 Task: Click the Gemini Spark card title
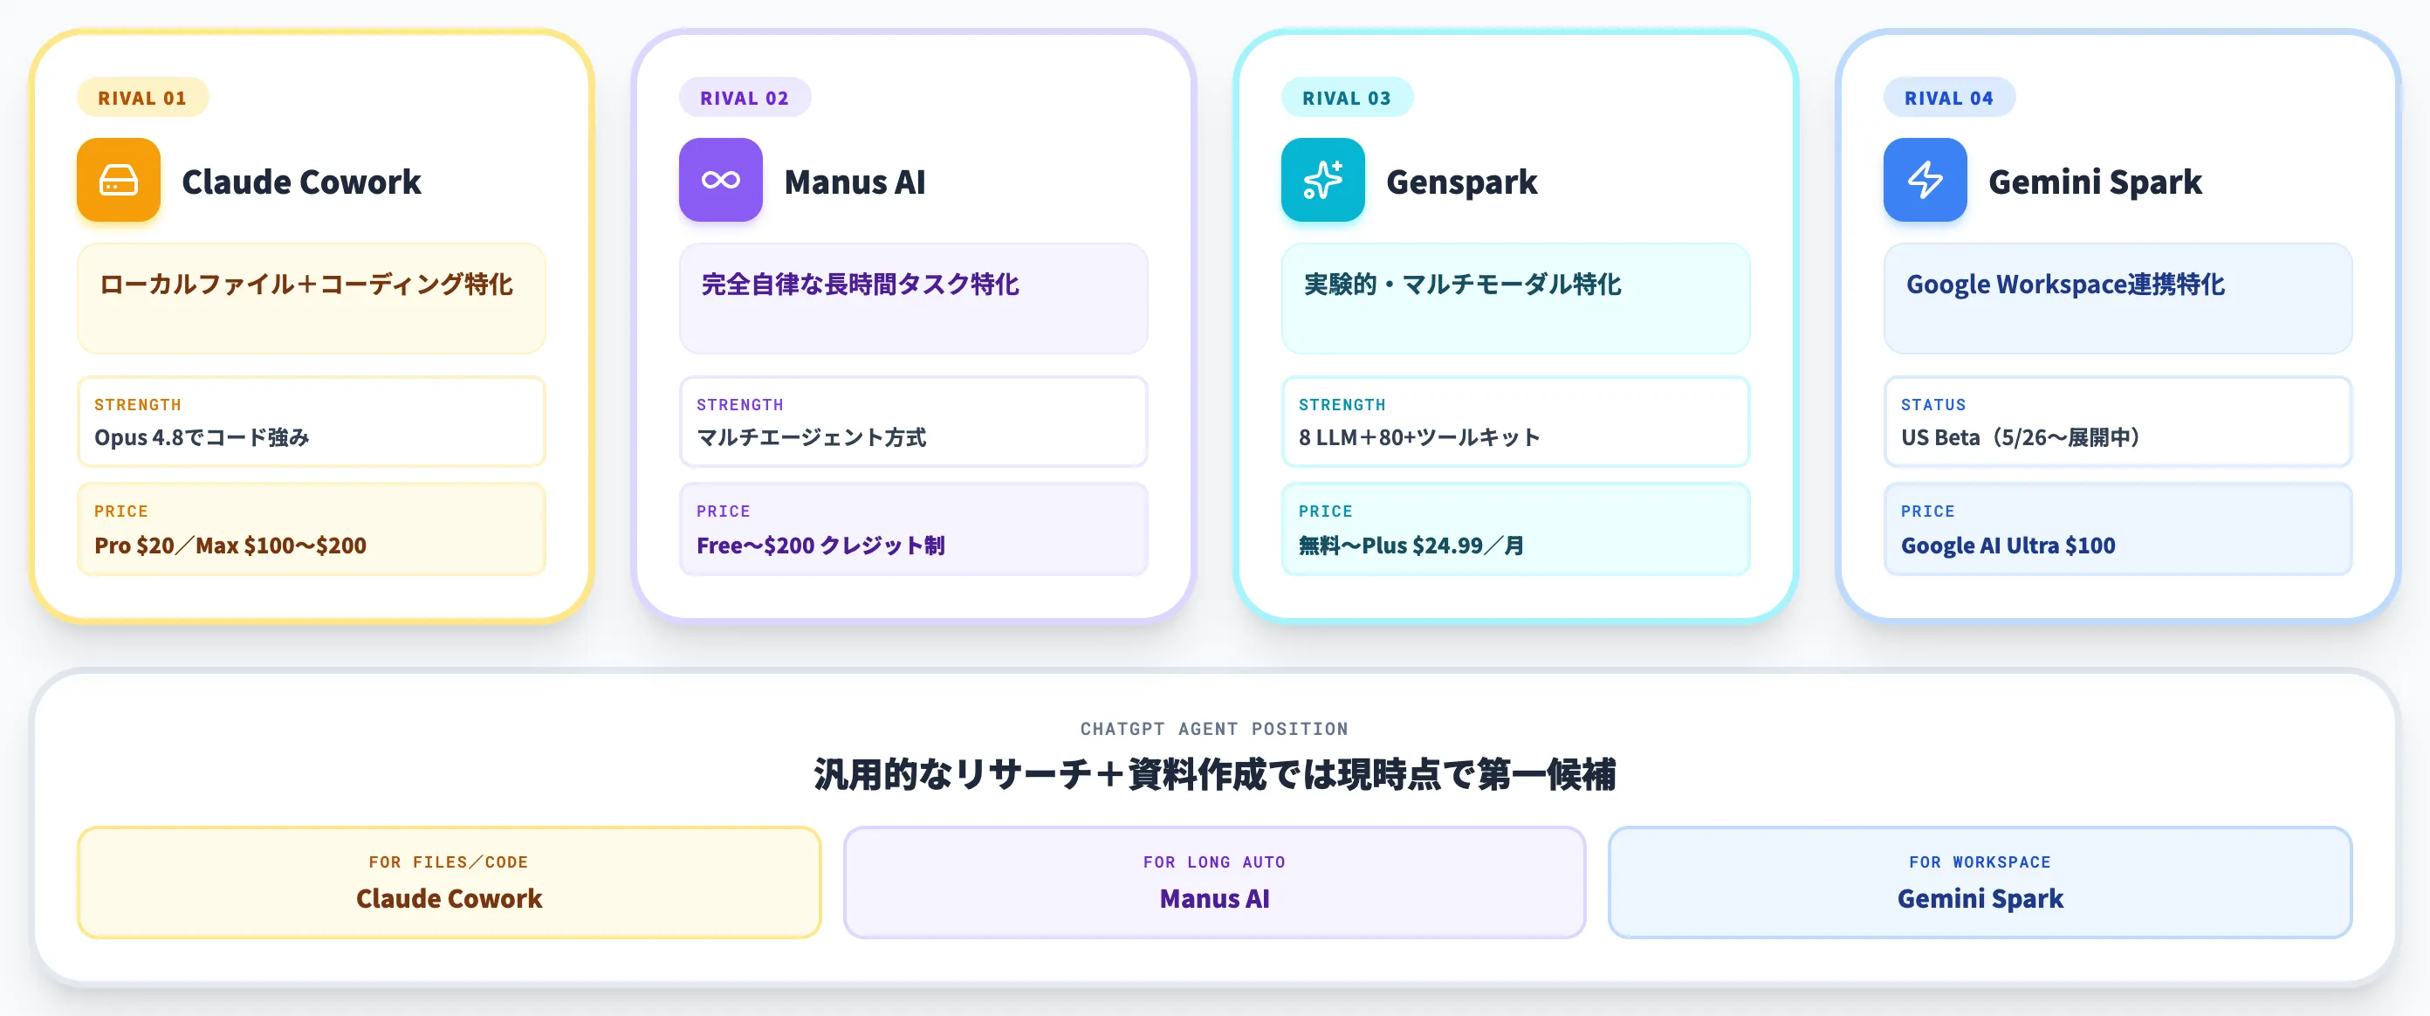click(2095, 182)
